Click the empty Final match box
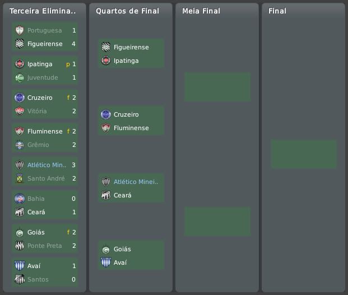 (x=303, y=154)
